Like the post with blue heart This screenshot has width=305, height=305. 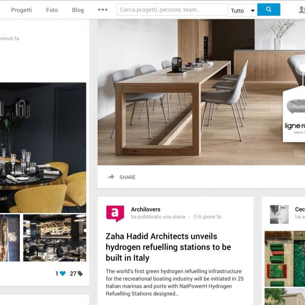(x=63, y=273)
